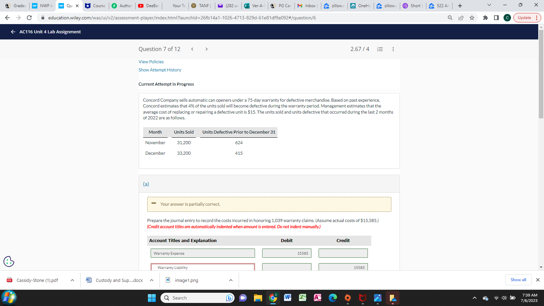Open Microsoft Edge from the taskbar

coord(333,298)
